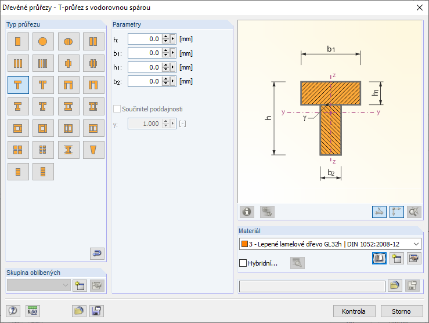
Task: Open cross-section info button
Action: (247, 212)
